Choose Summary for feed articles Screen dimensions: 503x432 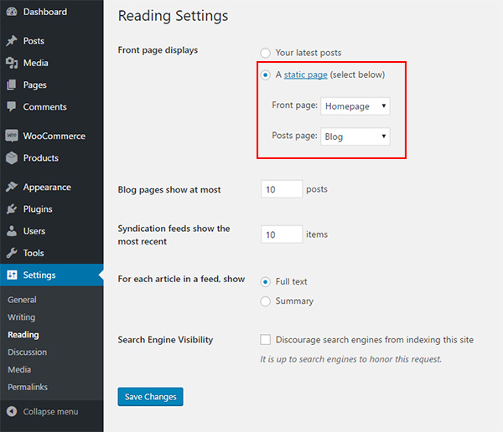[x=265, y=301]
